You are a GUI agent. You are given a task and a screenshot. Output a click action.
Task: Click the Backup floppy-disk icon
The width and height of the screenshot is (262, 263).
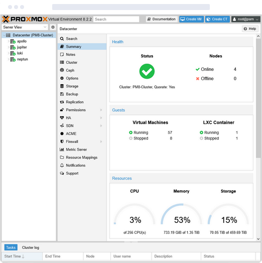pyautogui.click(x=62, y=94)
